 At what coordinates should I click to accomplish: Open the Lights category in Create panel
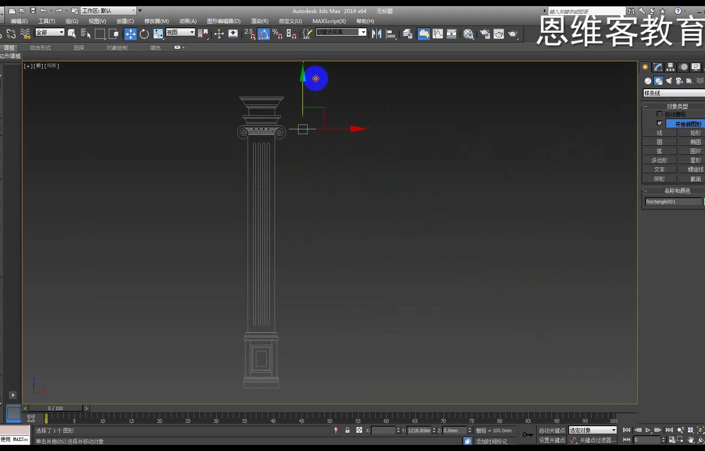point(669,81)
